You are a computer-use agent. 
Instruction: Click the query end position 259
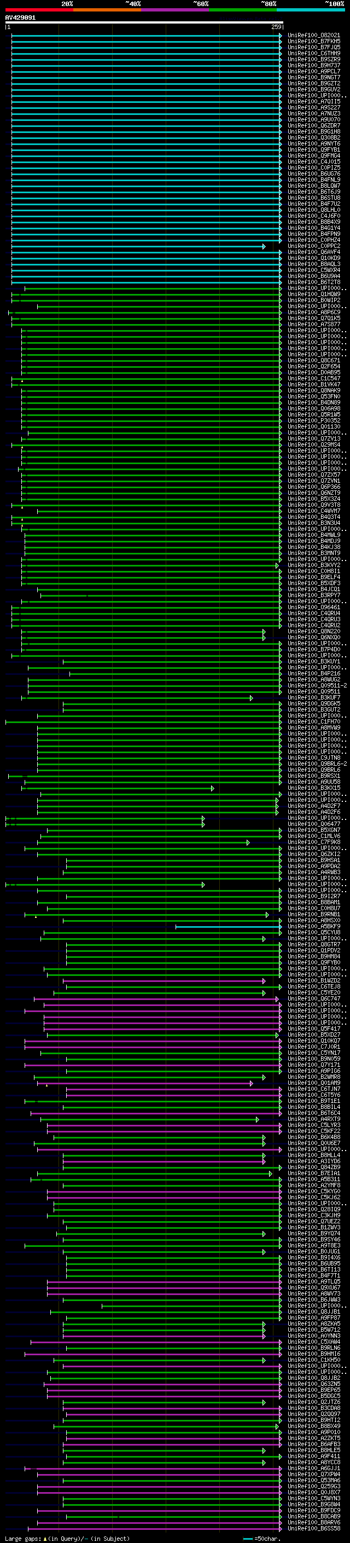point(276,27)
